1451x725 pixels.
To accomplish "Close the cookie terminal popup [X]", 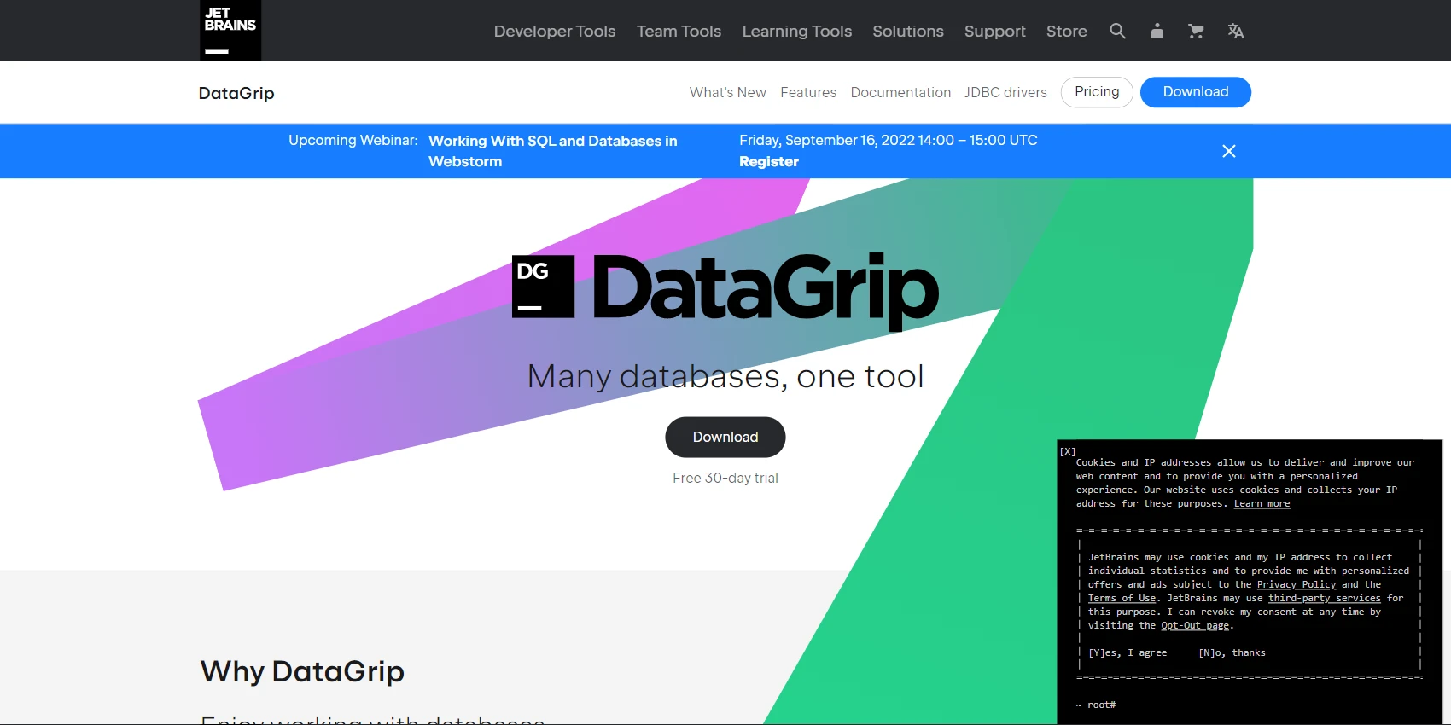I will click(x=1067, y=451).
